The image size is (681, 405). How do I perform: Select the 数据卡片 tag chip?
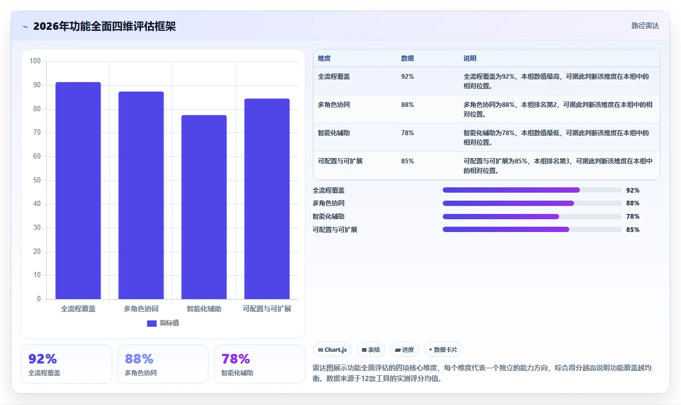coord(443,350)
